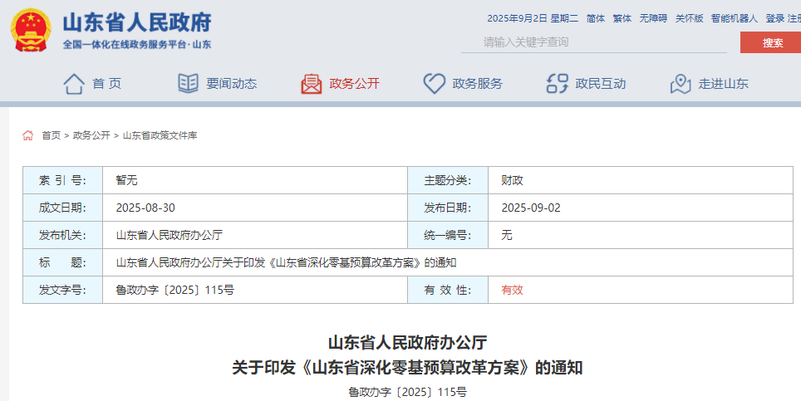Click the interaction icon for 政民互动
This screenshot has width=801, height=401.
(x=557, y=83)
